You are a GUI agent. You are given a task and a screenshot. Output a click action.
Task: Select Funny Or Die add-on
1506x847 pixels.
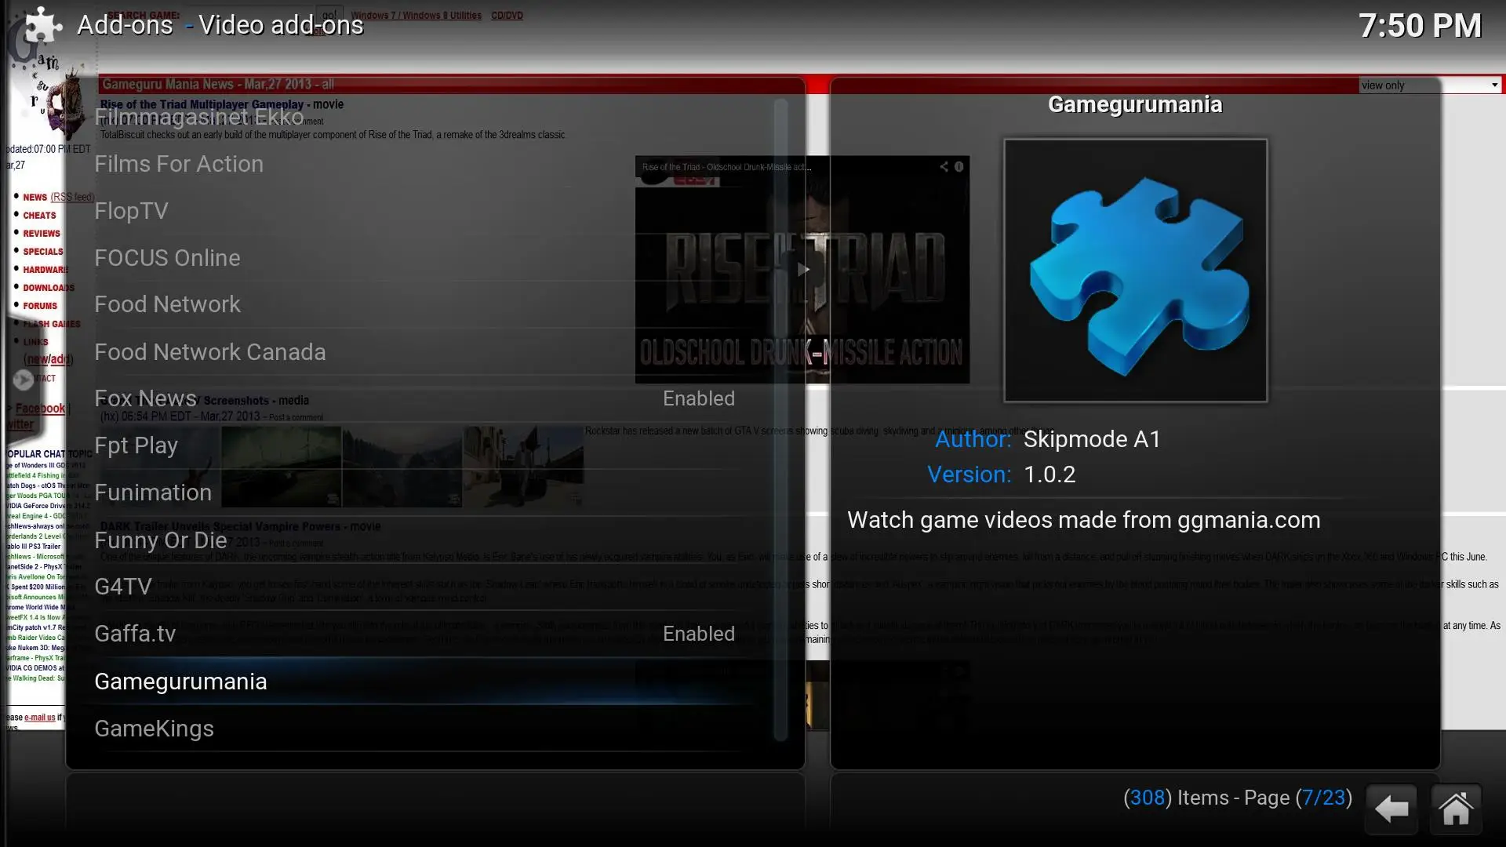click(x=418, y=540)
